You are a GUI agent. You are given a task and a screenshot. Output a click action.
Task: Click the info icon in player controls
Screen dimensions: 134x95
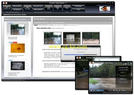tap(114, 91)
